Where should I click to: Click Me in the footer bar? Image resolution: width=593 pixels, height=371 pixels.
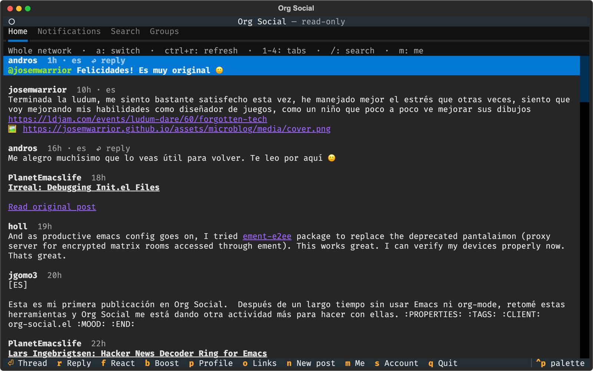pyautogui.click(x=360, y=363)
